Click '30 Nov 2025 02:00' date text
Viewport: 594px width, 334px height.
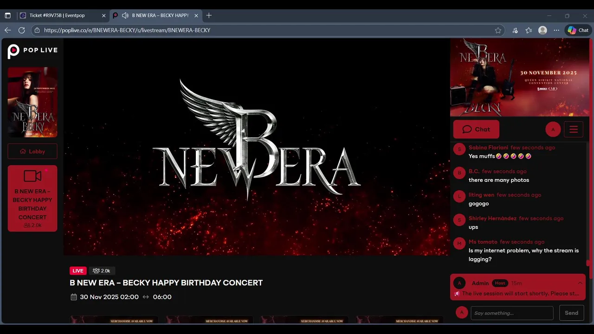(x=109, y=297)
